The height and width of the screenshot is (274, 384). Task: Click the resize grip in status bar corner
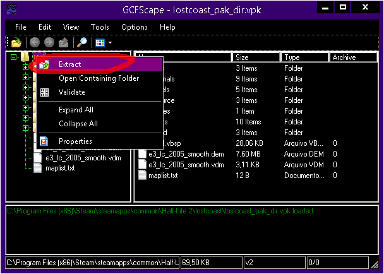point(375,265)
